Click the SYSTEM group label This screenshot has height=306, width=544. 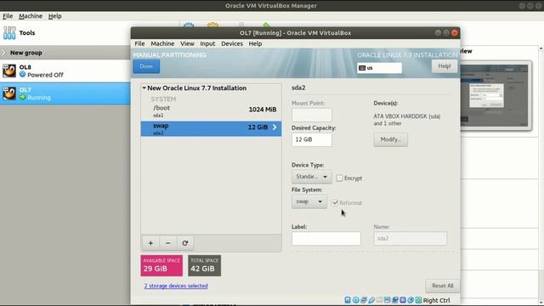163,99
